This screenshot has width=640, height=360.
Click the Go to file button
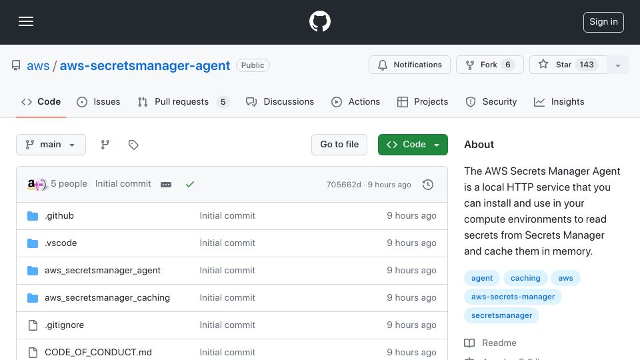pos(339,145)
